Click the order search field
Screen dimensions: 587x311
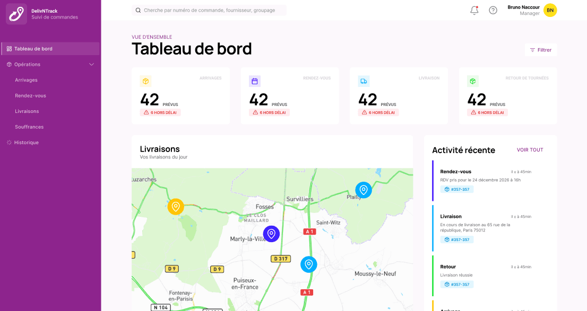pyautogui.click(x=209, y=10)
